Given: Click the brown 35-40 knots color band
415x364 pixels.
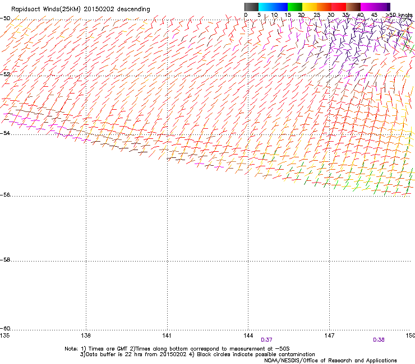Looking at the screenshot, I should coord(353,7).
